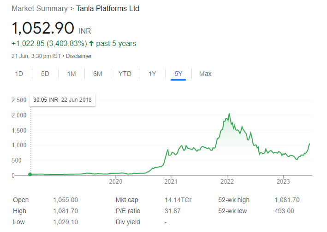Click the active 5Y tab

[178, 74]
